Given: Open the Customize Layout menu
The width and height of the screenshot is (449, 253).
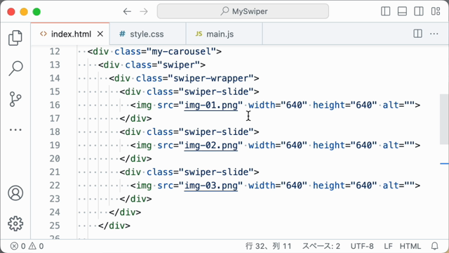Looking at the screenshot, I should (x=436, y=11).
